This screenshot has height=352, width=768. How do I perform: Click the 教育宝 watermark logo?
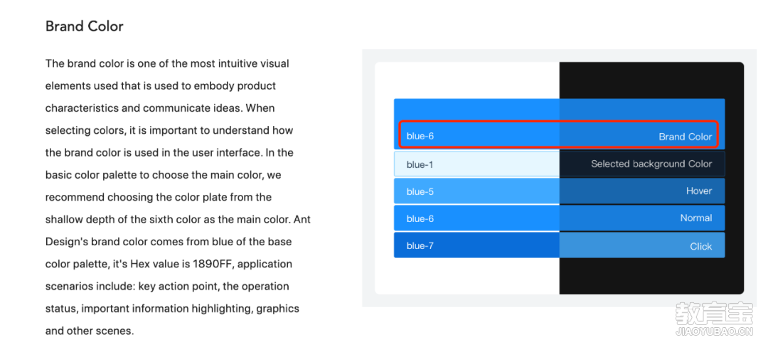click(714, 314)
